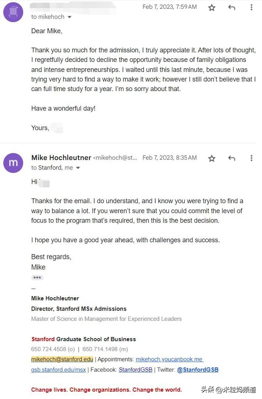Click the sender name Mike Hochleutner
Screen dimensions: 262x399
[61, 158]
